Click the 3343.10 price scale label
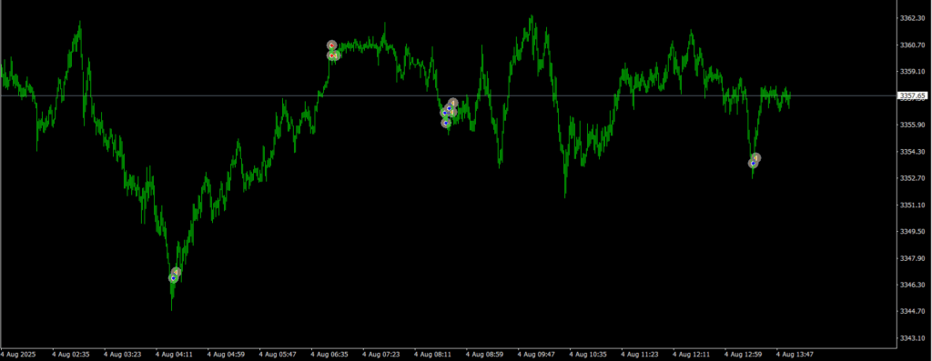 click(911, 338)
